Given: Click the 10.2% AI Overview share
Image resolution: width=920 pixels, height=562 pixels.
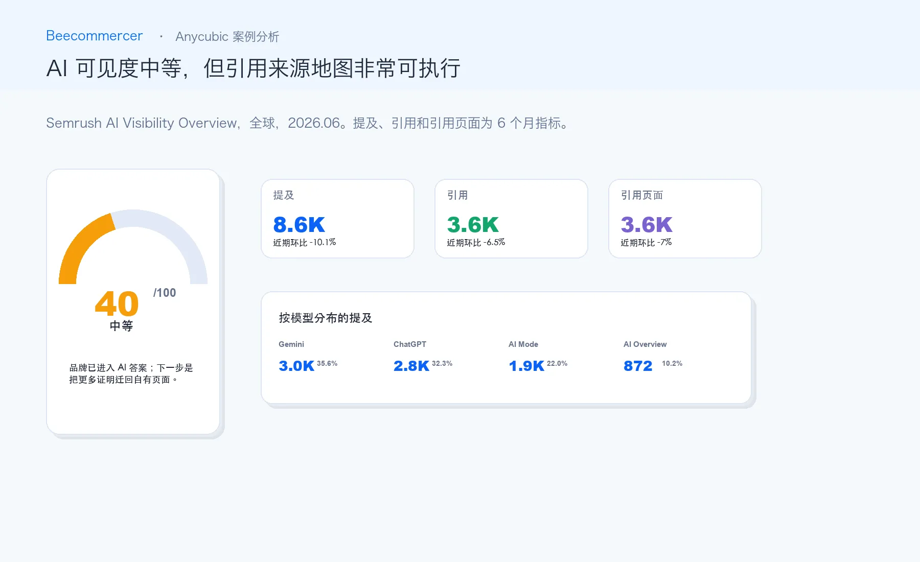Looking at the screenshot, I should pos(672,364).
